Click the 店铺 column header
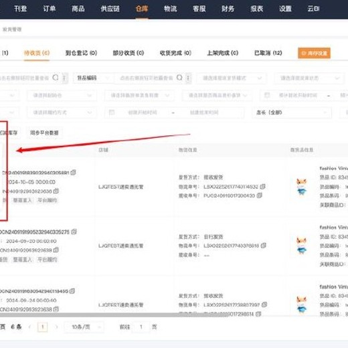 103,150
